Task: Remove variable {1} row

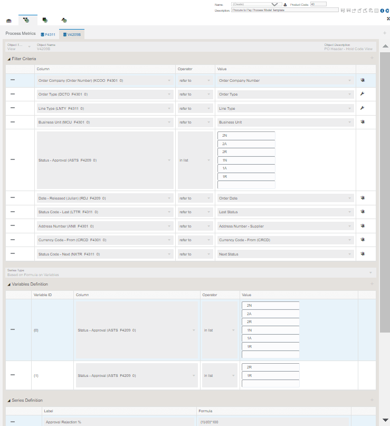Action: 13,375
